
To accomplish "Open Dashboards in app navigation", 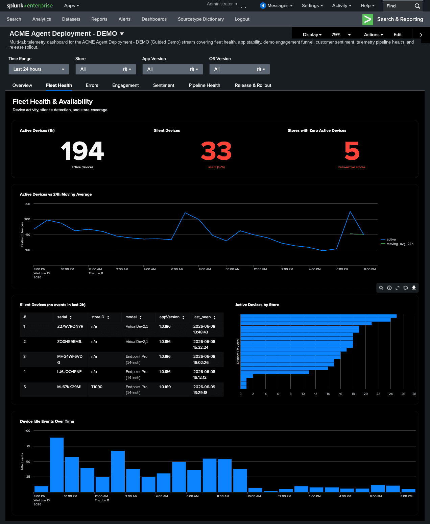I will 154,19.
